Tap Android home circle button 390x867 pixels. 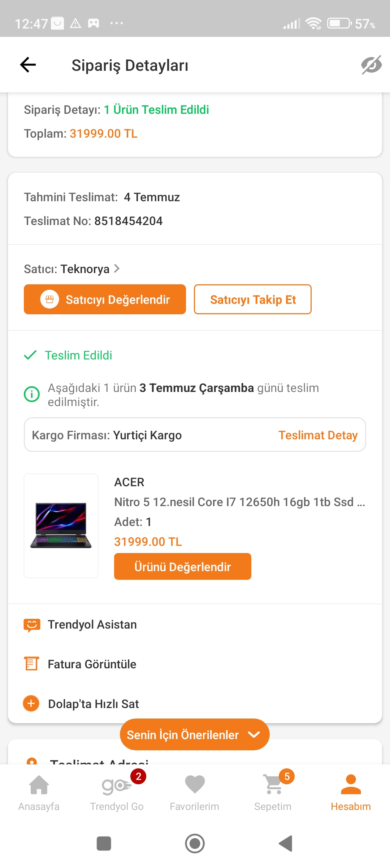tap(195, 844)
